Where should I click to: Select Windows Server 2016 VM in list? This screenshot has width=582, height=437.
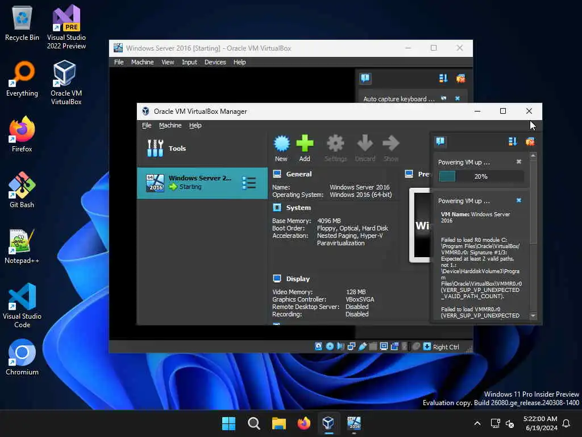pos(202,183)
